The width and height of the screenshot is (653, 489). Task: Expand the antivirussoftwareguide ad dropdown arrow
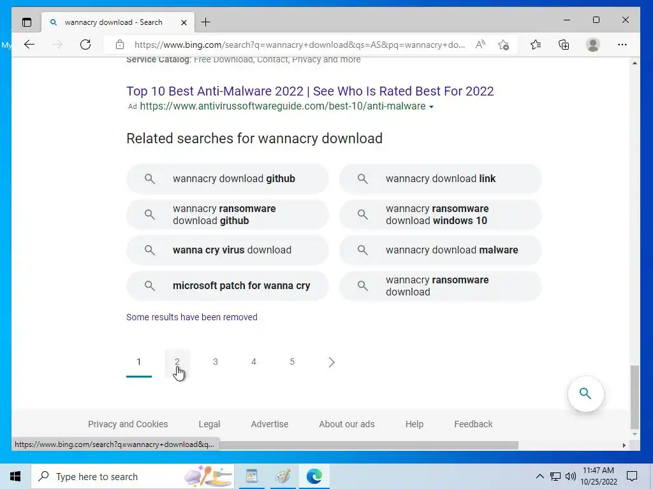(432, 107)
